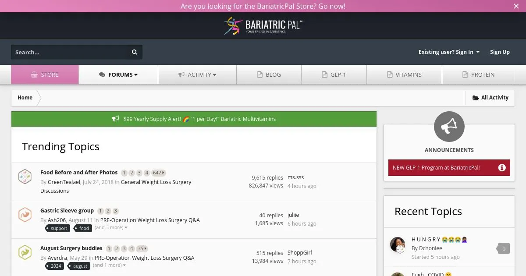Screen dimensions: 526x276
Task: Go to page 4 of August Surgery buddies
Action: tap(131, 249)
